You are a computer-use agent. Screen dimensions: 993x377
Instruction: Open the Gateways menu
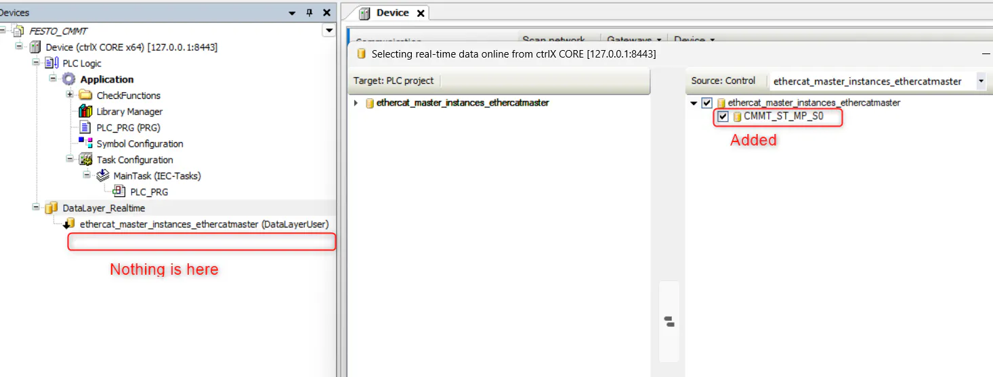coord(634,40)
